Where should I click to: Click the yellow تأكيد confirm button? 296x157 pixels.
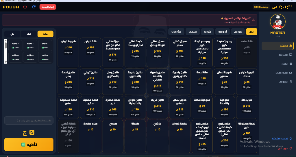(x=29, y=145)
